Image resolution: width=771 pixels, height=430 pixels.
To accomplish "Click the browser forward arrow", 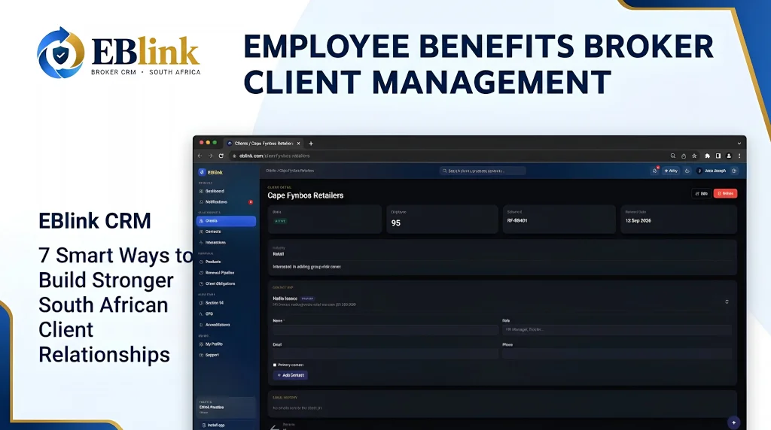I will (x=211, y=156).
